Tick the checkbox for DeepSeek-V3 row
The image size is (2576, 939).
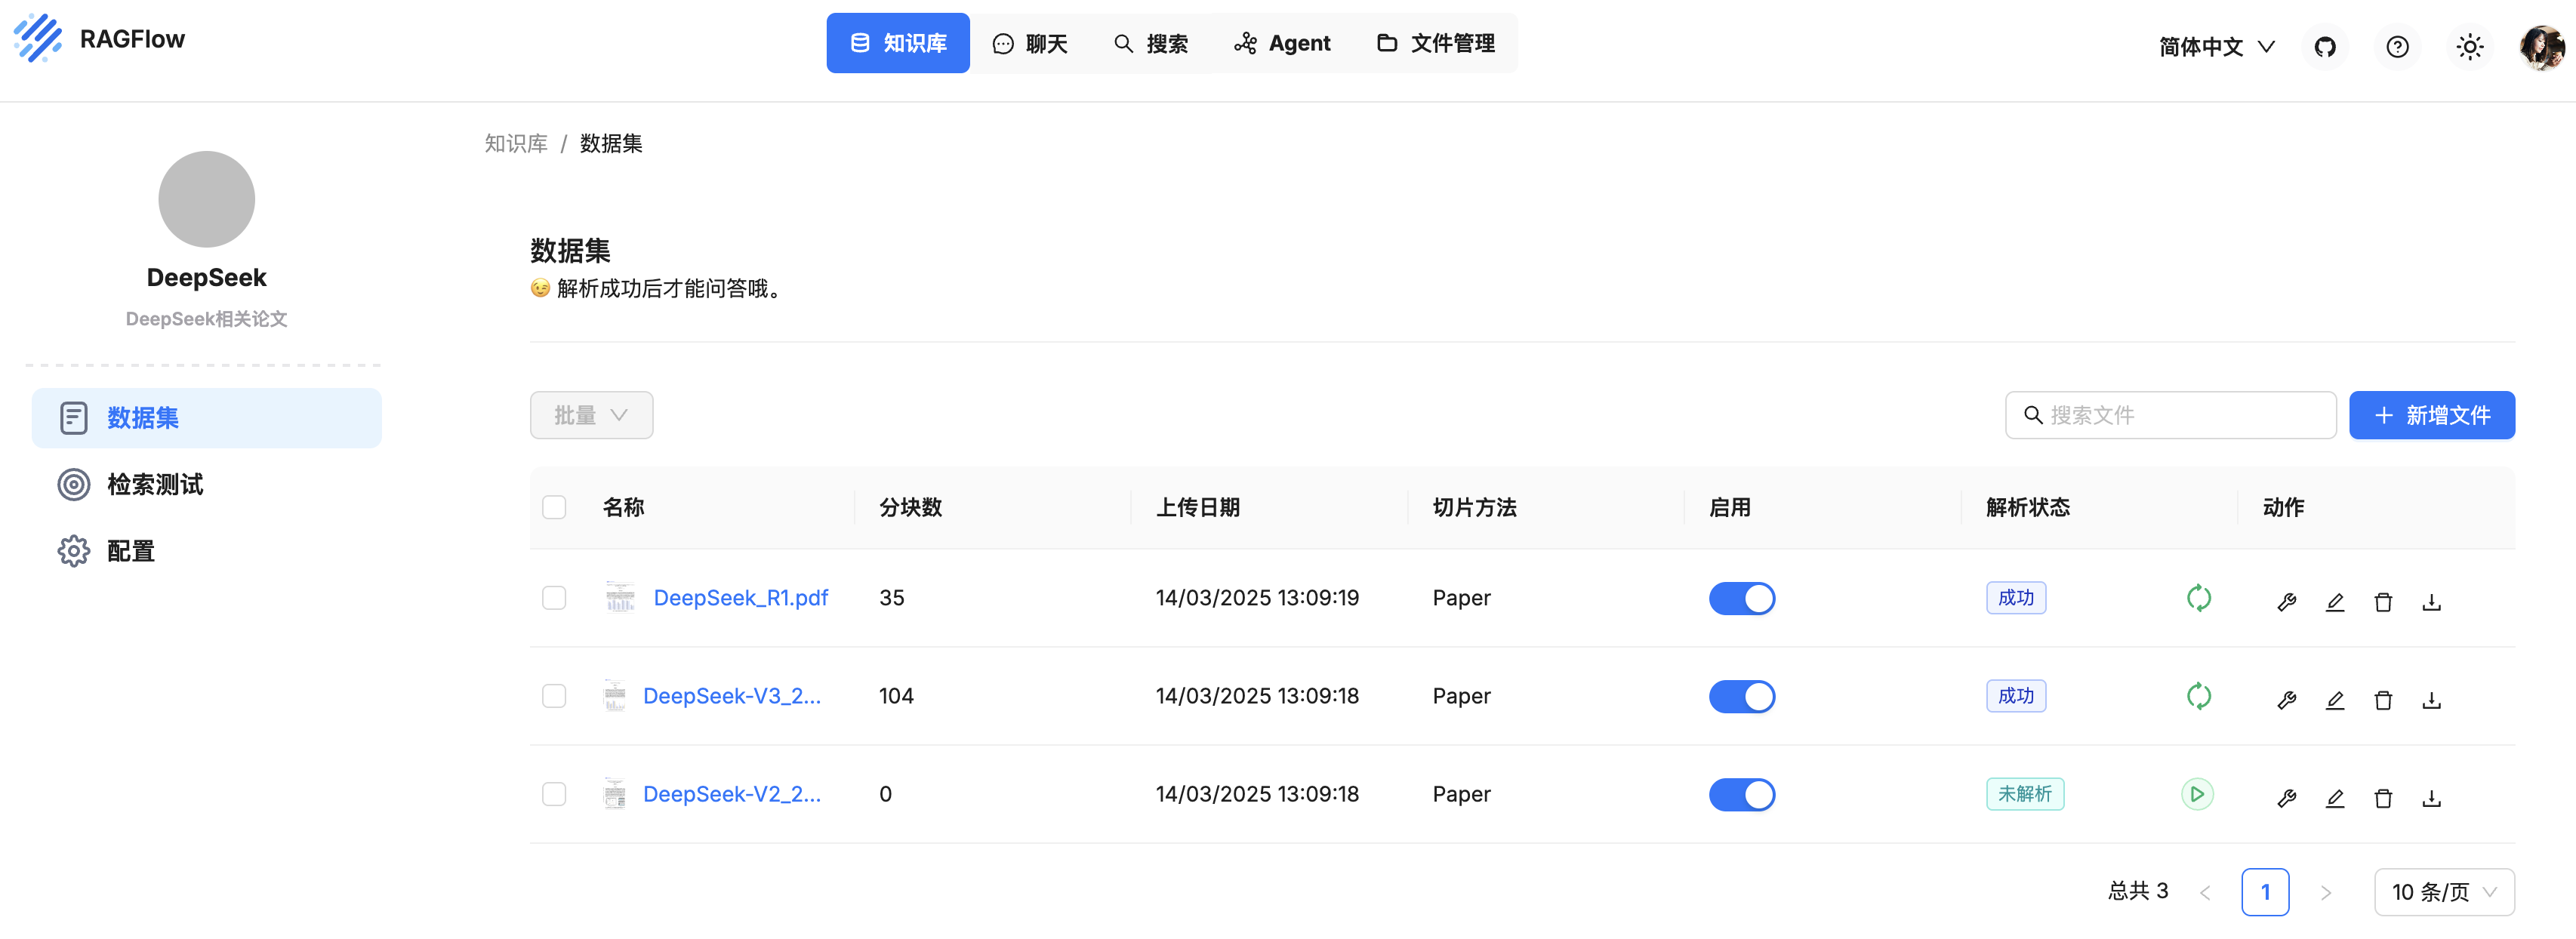(554, 696)
